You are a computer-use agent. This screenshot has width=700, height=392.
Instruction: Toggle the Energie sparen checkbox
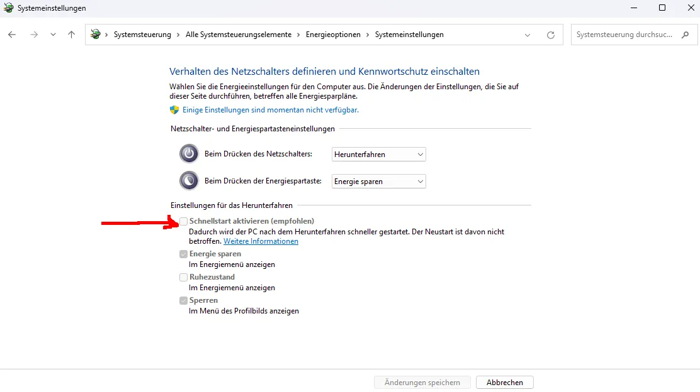pos(183,254)
